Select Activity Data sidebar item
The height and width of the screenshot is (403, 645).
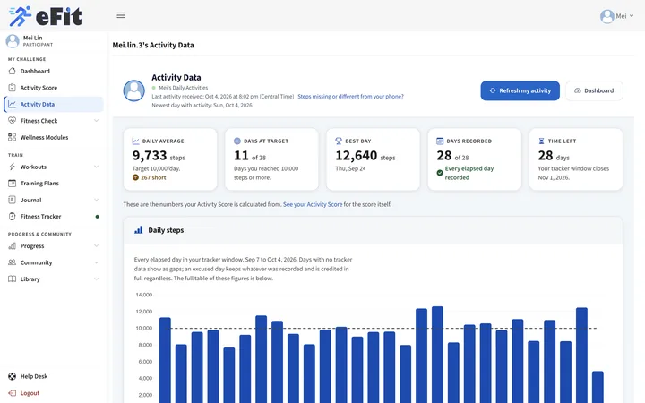coord(54,104)
